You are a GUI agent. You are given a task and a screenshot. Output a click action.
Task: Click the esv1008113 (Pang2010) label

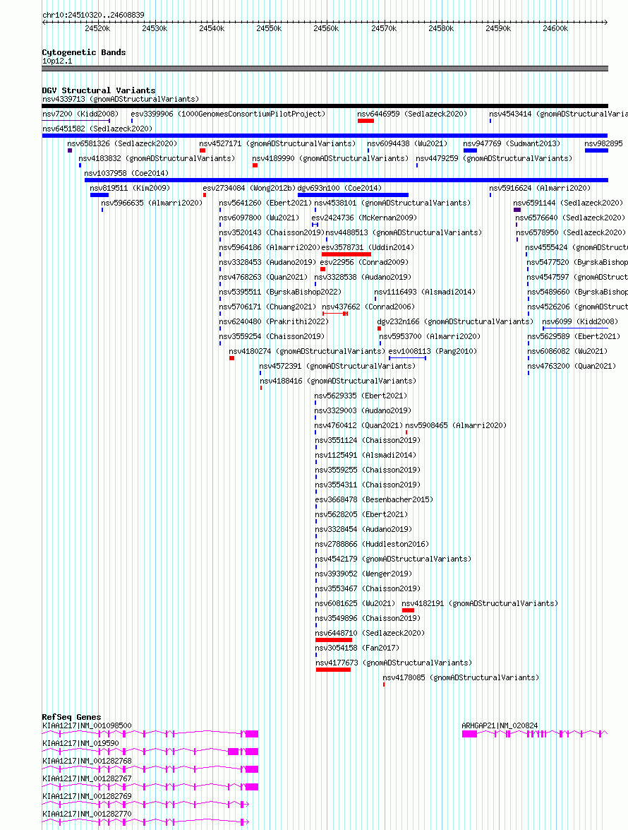tap(433, 351)
